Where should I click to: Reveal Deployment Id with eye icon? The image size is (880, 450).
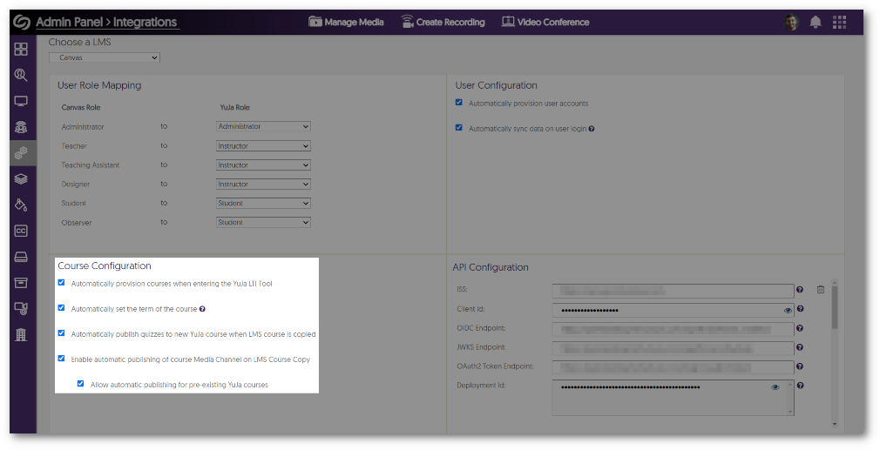[x=775, y=387]
